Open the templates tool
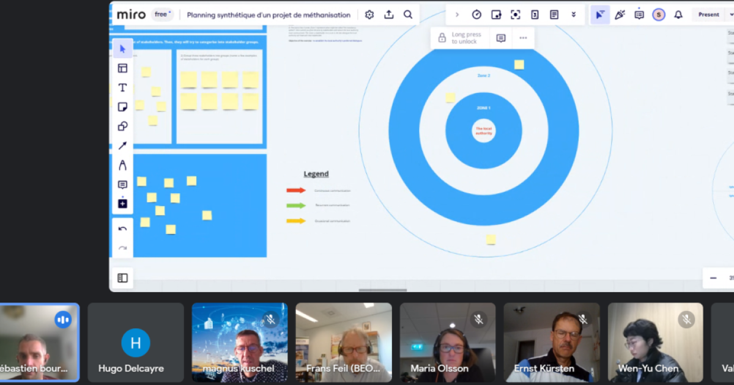Screen dimensions: 734x385 122,68
